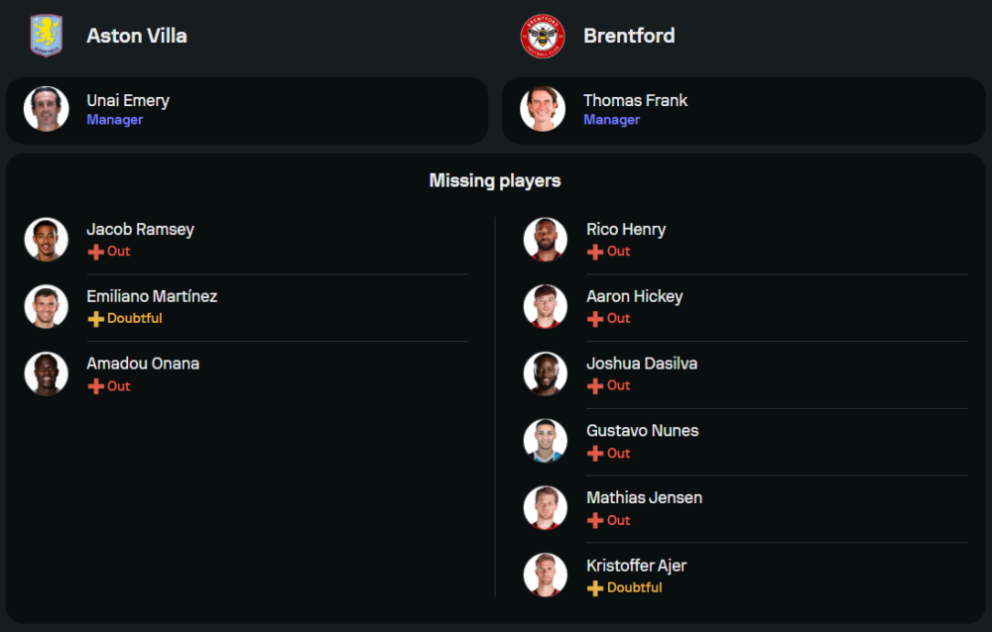Open the Brentford team name link
992x632 pixels.
629,36
